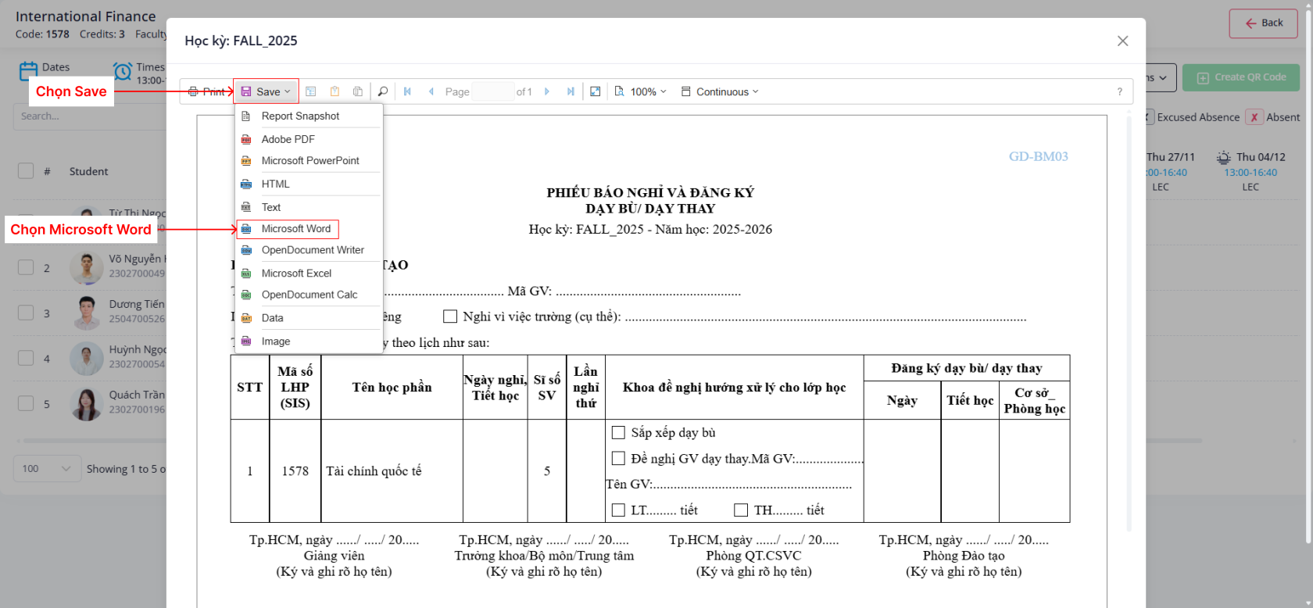Click the Times clock icon
This screenshot has height=608, width=1313.
[123, 71]
